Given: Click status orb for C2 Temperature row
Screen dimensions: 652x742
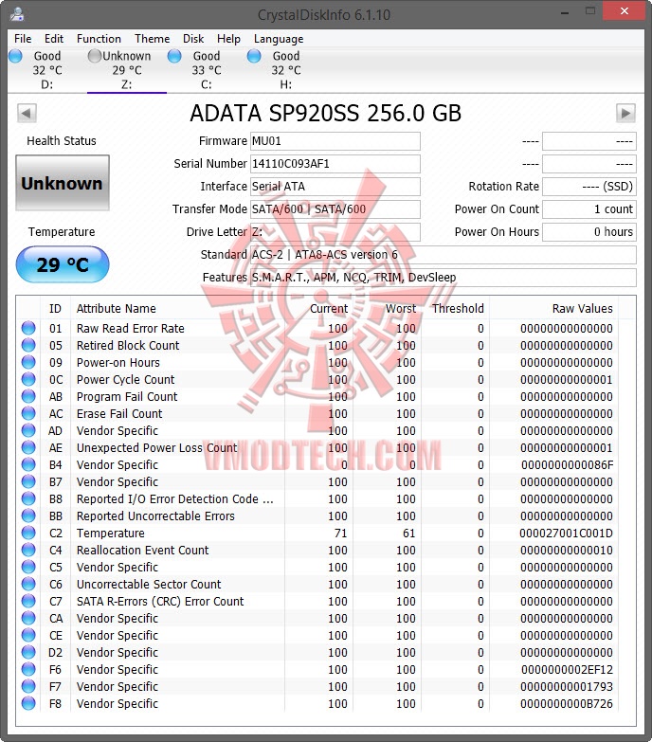Looking at the screenshot, I should tap(28, 533).
